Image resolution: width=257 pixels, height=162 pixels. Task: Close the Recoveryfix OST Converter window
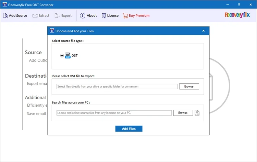click(x=250, y=4)
